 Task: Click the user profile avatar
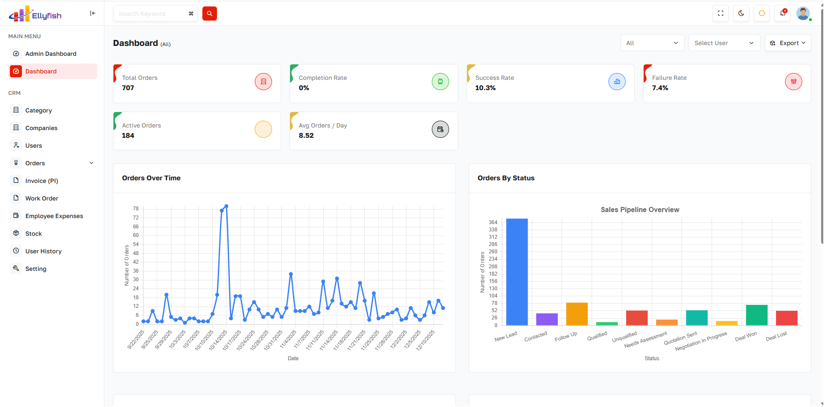(803, 13)
